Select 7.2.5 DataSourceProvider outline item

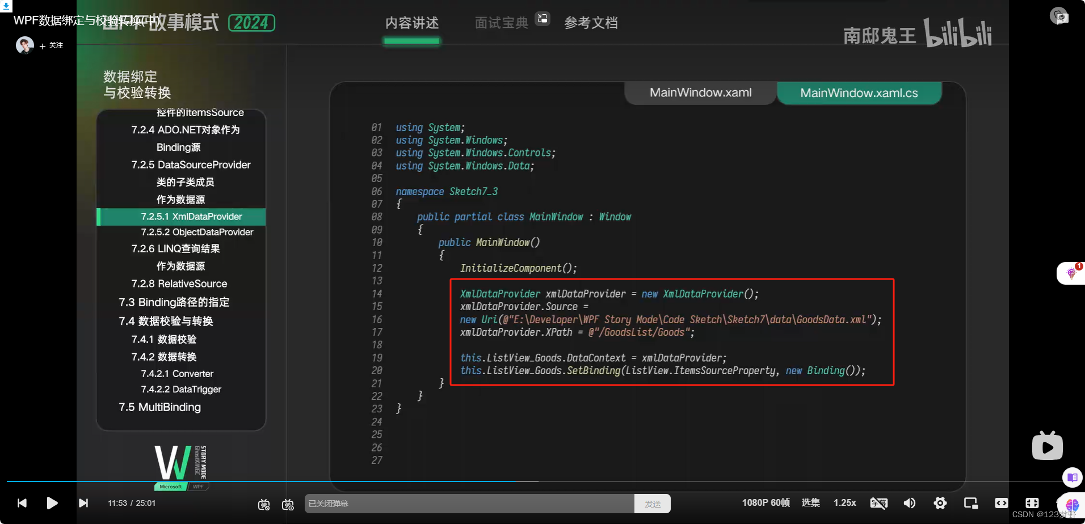(191, 165)
